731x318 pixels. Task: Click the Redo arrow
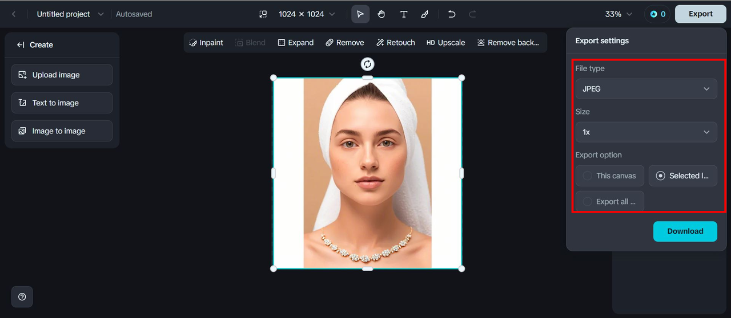coord(472,14)
